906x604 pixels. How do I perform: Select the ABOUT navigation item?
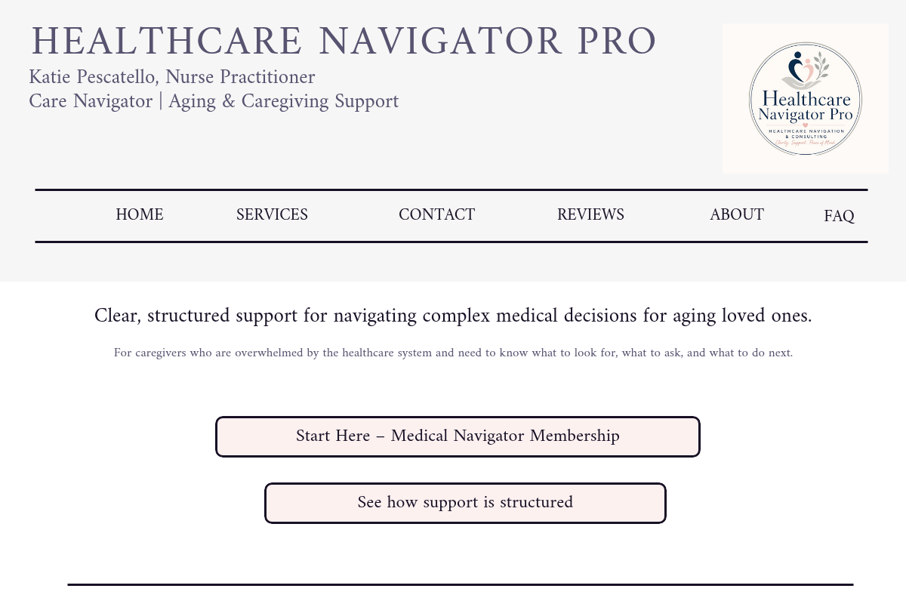[736, 215]
